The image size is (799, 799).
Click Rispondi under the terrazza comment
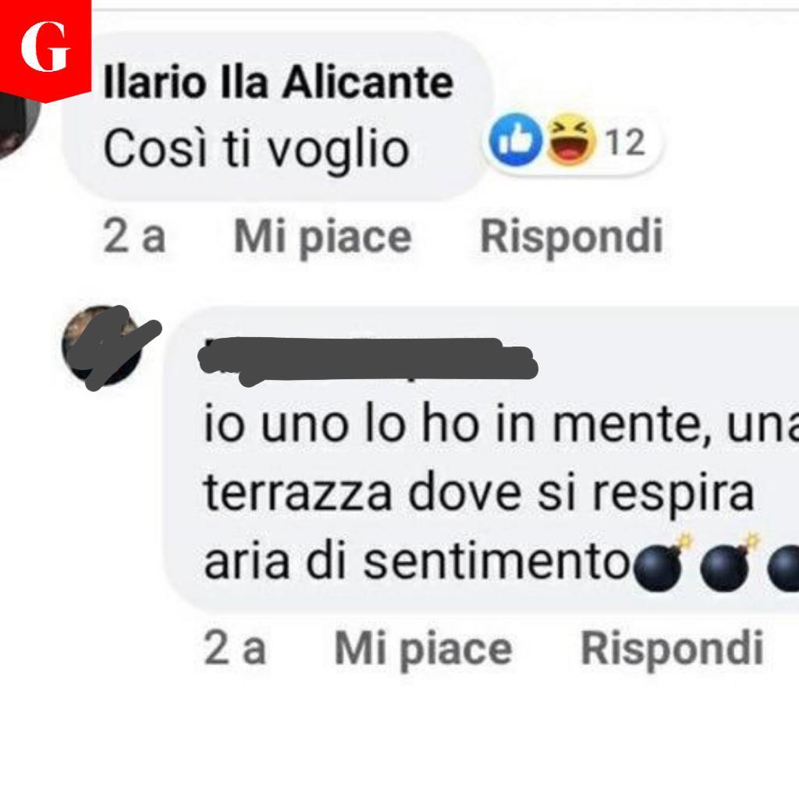[x=672, y=648]
